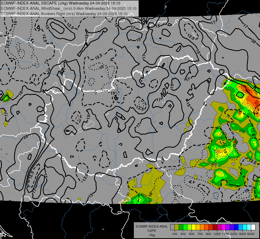This screenshot has width=260, height=239.
Task: Click the CAPE label in the legend
Action: 152,231
